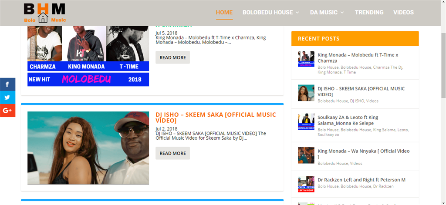Open King Monada Wa Nnyaka recent post
Screen dimensions: 446x205
[364, 154]
